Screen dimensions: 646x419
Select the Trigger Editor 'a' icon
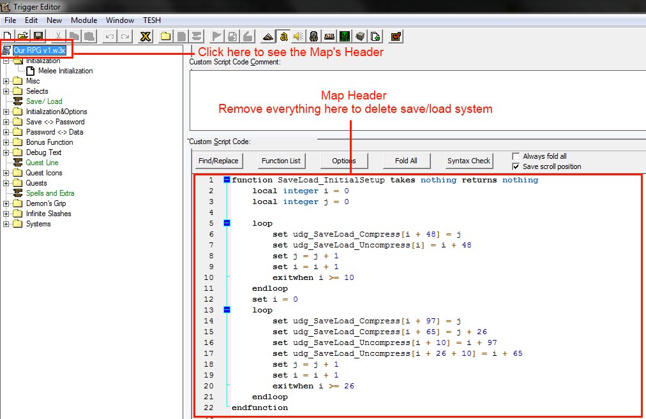pos(283,36)
